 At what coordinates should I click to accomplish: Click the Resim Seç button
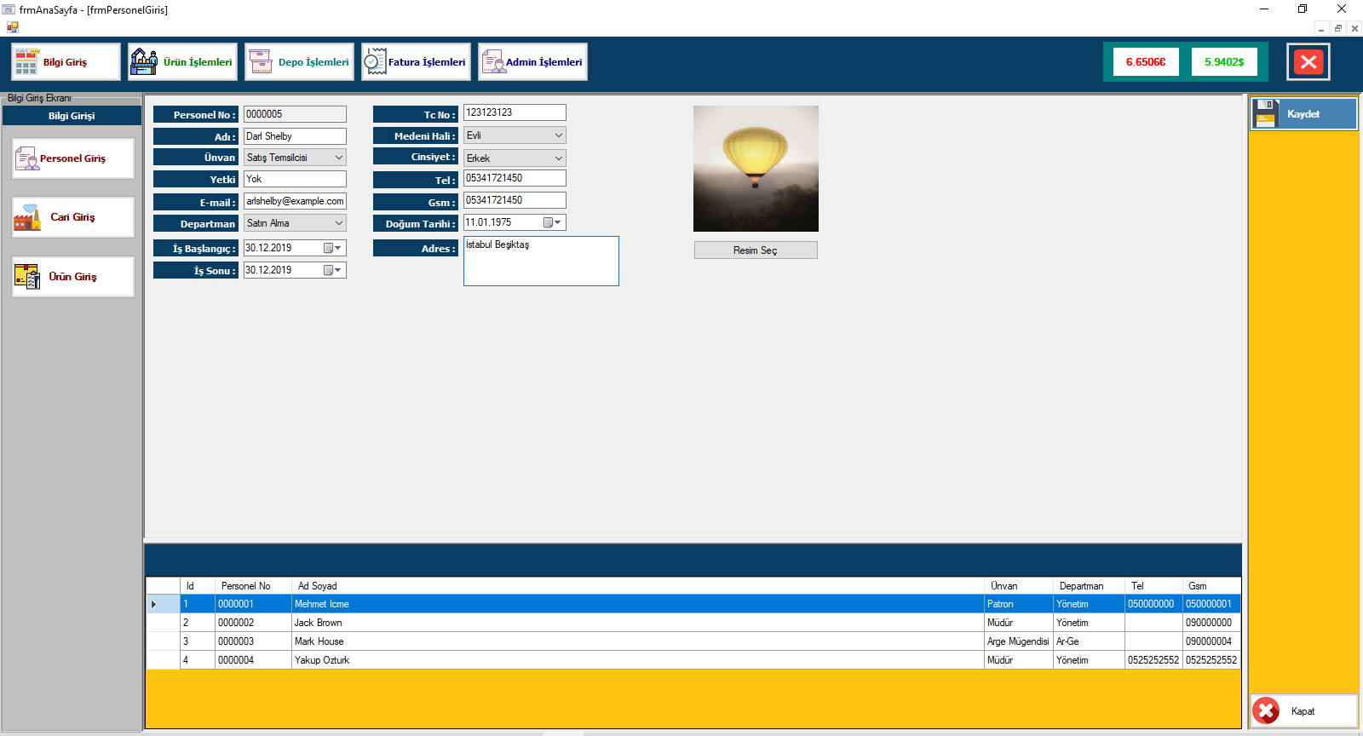[x=756, y=250]
